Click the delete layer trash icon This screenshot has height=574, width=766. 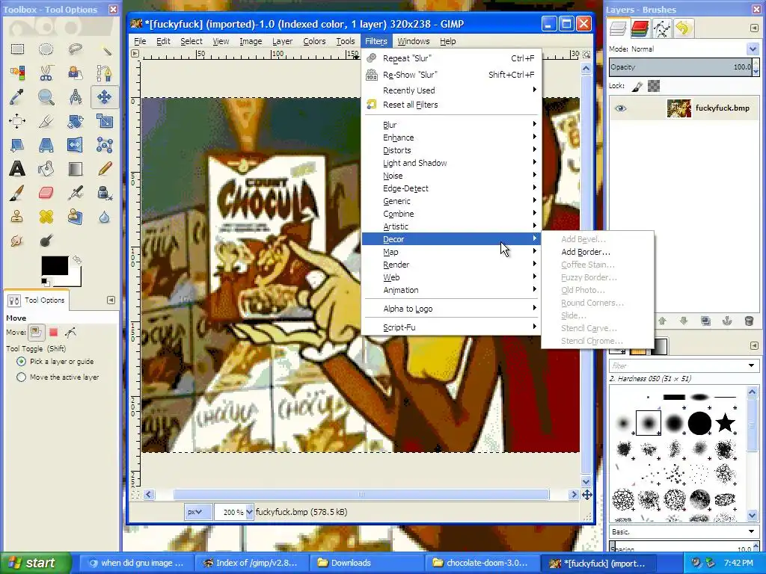click(x=748, y=321)
